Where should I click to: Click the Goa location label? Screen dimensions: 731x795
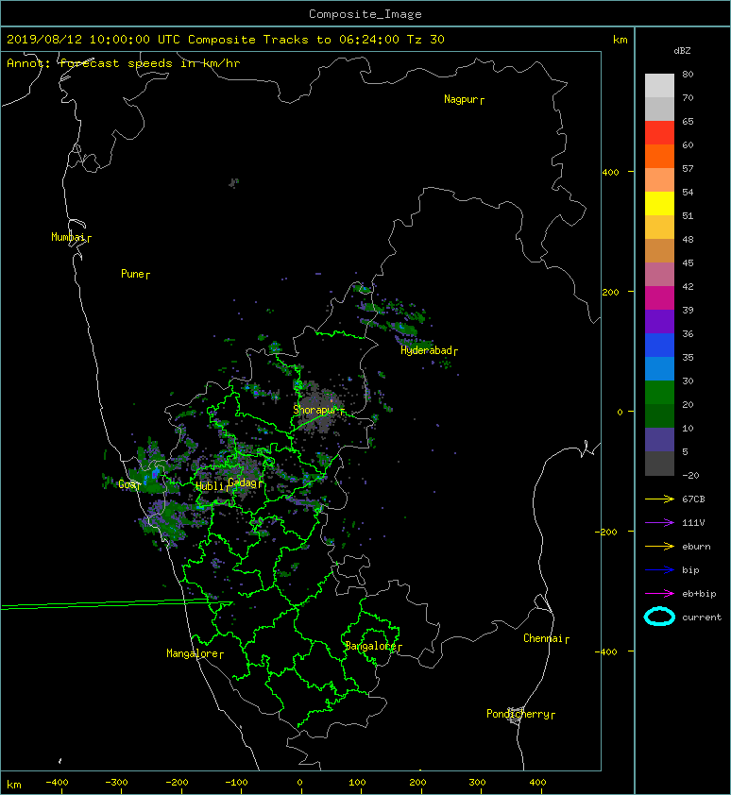click(x=127, y=484)
